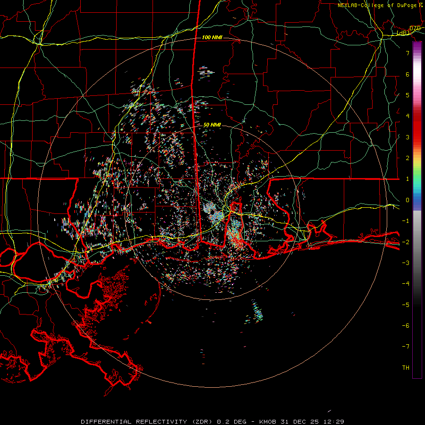The height and width of the screenshot is (425, 425).
Task: Click the 100 NMI range ring label
Action: 212,37
